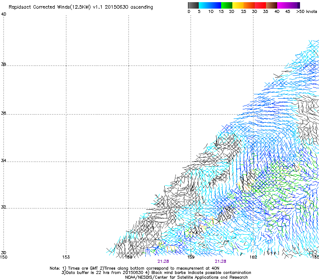Click the longitude label "162" on bottom axis

coord(253,257)
